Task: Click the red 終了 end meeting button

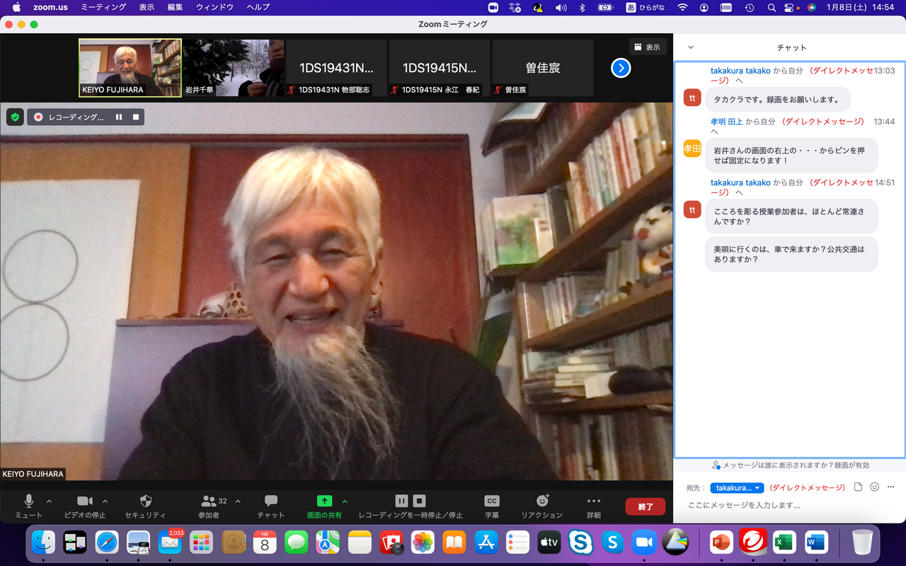Action: point(645,507)
